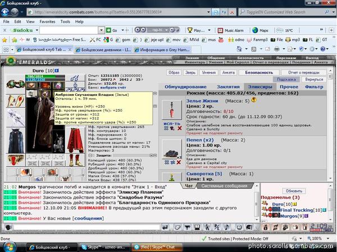Click the Обновить button above user list
The width and height of the screenshot is (337, 252).
click(x=294, y=191)
